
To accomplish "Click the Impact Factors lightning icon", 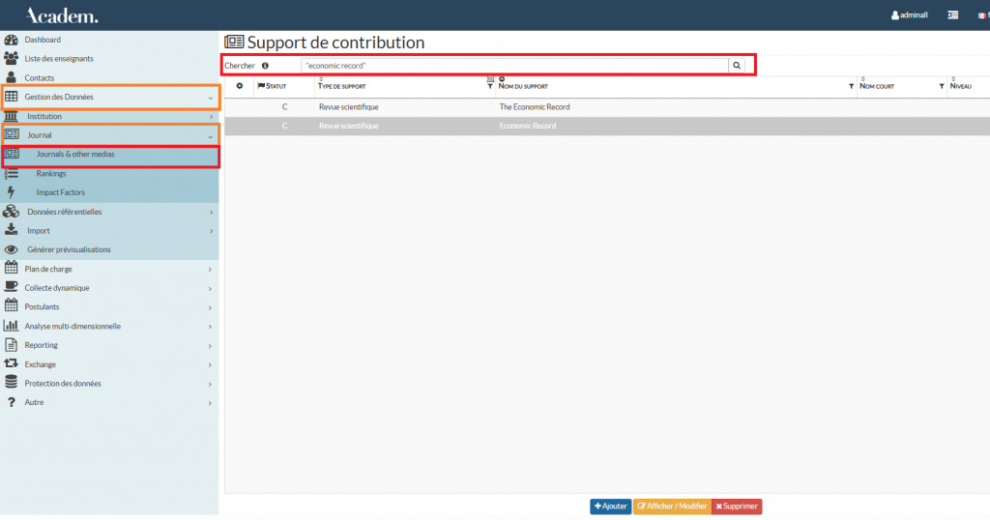I will 12,192.
